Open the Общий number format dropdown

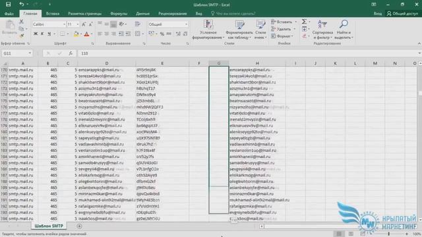coord(186,24)
